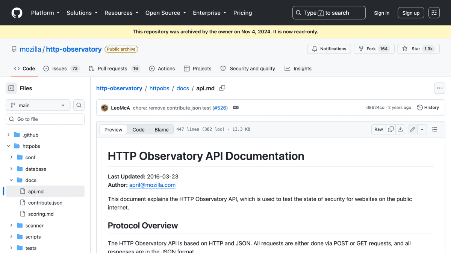Switch to the Code view toggle
451x253 pixels.
(138, 129)
